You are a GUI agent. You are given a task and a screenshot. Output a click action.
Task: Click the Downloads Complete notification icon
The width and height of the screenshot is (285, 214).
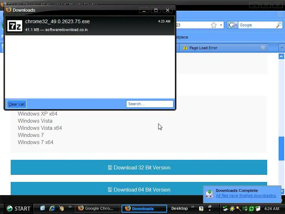point(209,194)
